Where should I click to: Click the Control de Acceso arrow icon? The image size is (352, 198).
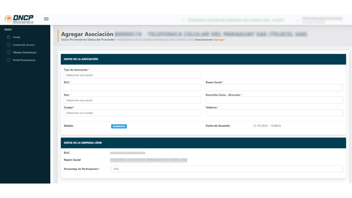coord(8,45)
